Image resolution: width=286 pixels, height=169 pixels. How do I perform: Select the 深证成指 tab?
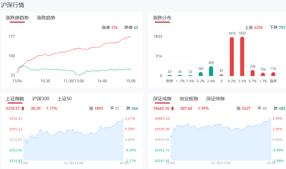click(x=162, y=99)
